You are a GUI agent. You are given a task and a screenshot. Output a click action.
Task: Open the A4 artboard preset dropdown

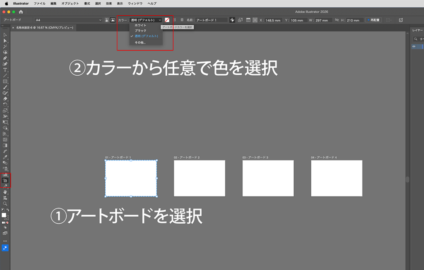pyautogui.click(x=68, y=20)
